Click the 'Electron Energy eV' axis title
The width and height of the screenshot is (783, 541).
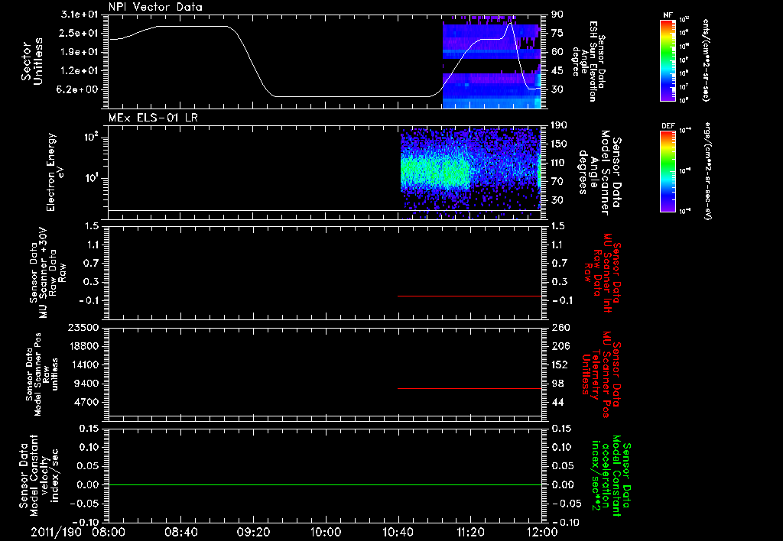pos(55,172)
